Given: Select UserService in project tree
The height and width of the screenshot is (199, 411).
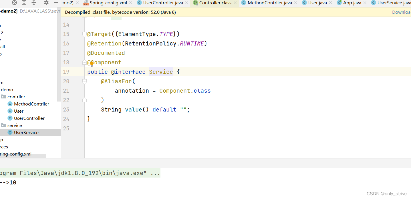Looking at the screenshot, I should pyautogui.click(x=26, y=132).
